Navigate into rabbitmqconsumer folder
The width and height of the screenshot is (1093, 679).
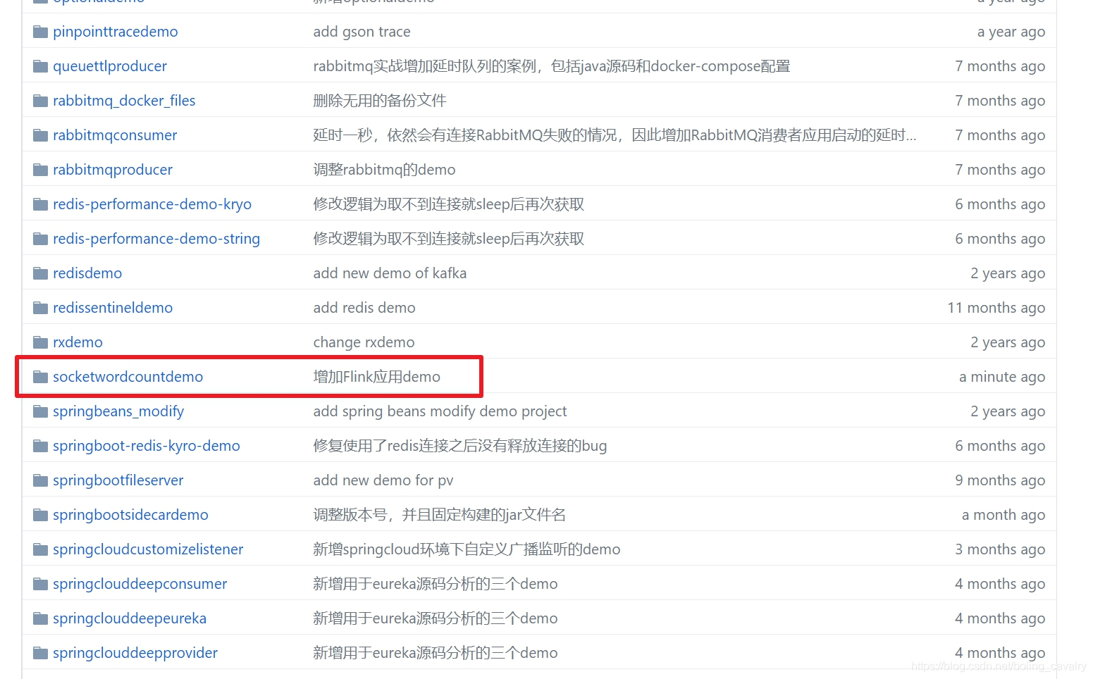point(115,135)
